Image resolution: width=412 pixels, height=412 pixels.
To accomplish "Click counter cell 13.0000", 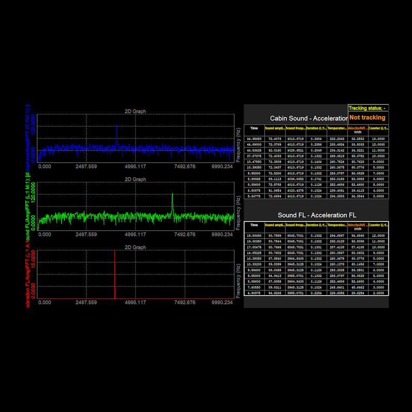I will click(x=379, y=139).
